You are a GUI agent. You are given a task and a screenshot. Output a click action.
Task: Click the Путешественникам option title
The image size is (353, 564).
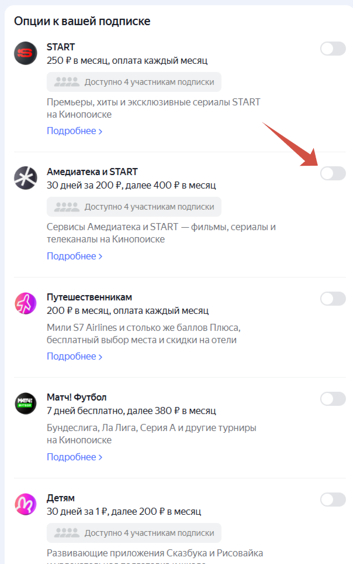(89, 298)
